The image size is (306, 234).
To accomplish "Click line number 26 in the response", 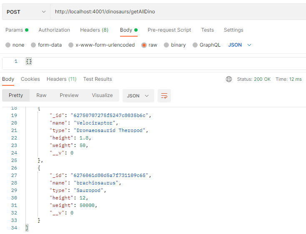I will point(14,168).
